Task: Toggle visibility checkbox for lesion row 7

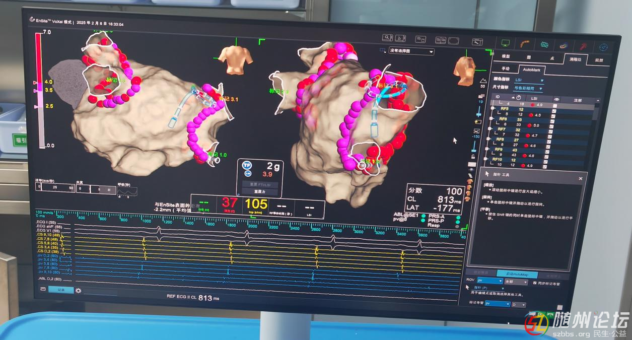Action: click(x=549, y=137)
